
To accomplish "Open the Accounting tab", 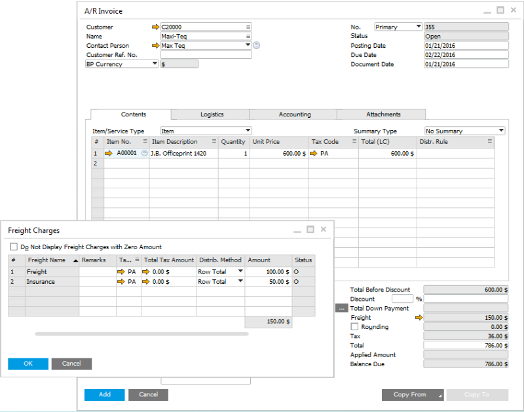I will pos(295,114).
